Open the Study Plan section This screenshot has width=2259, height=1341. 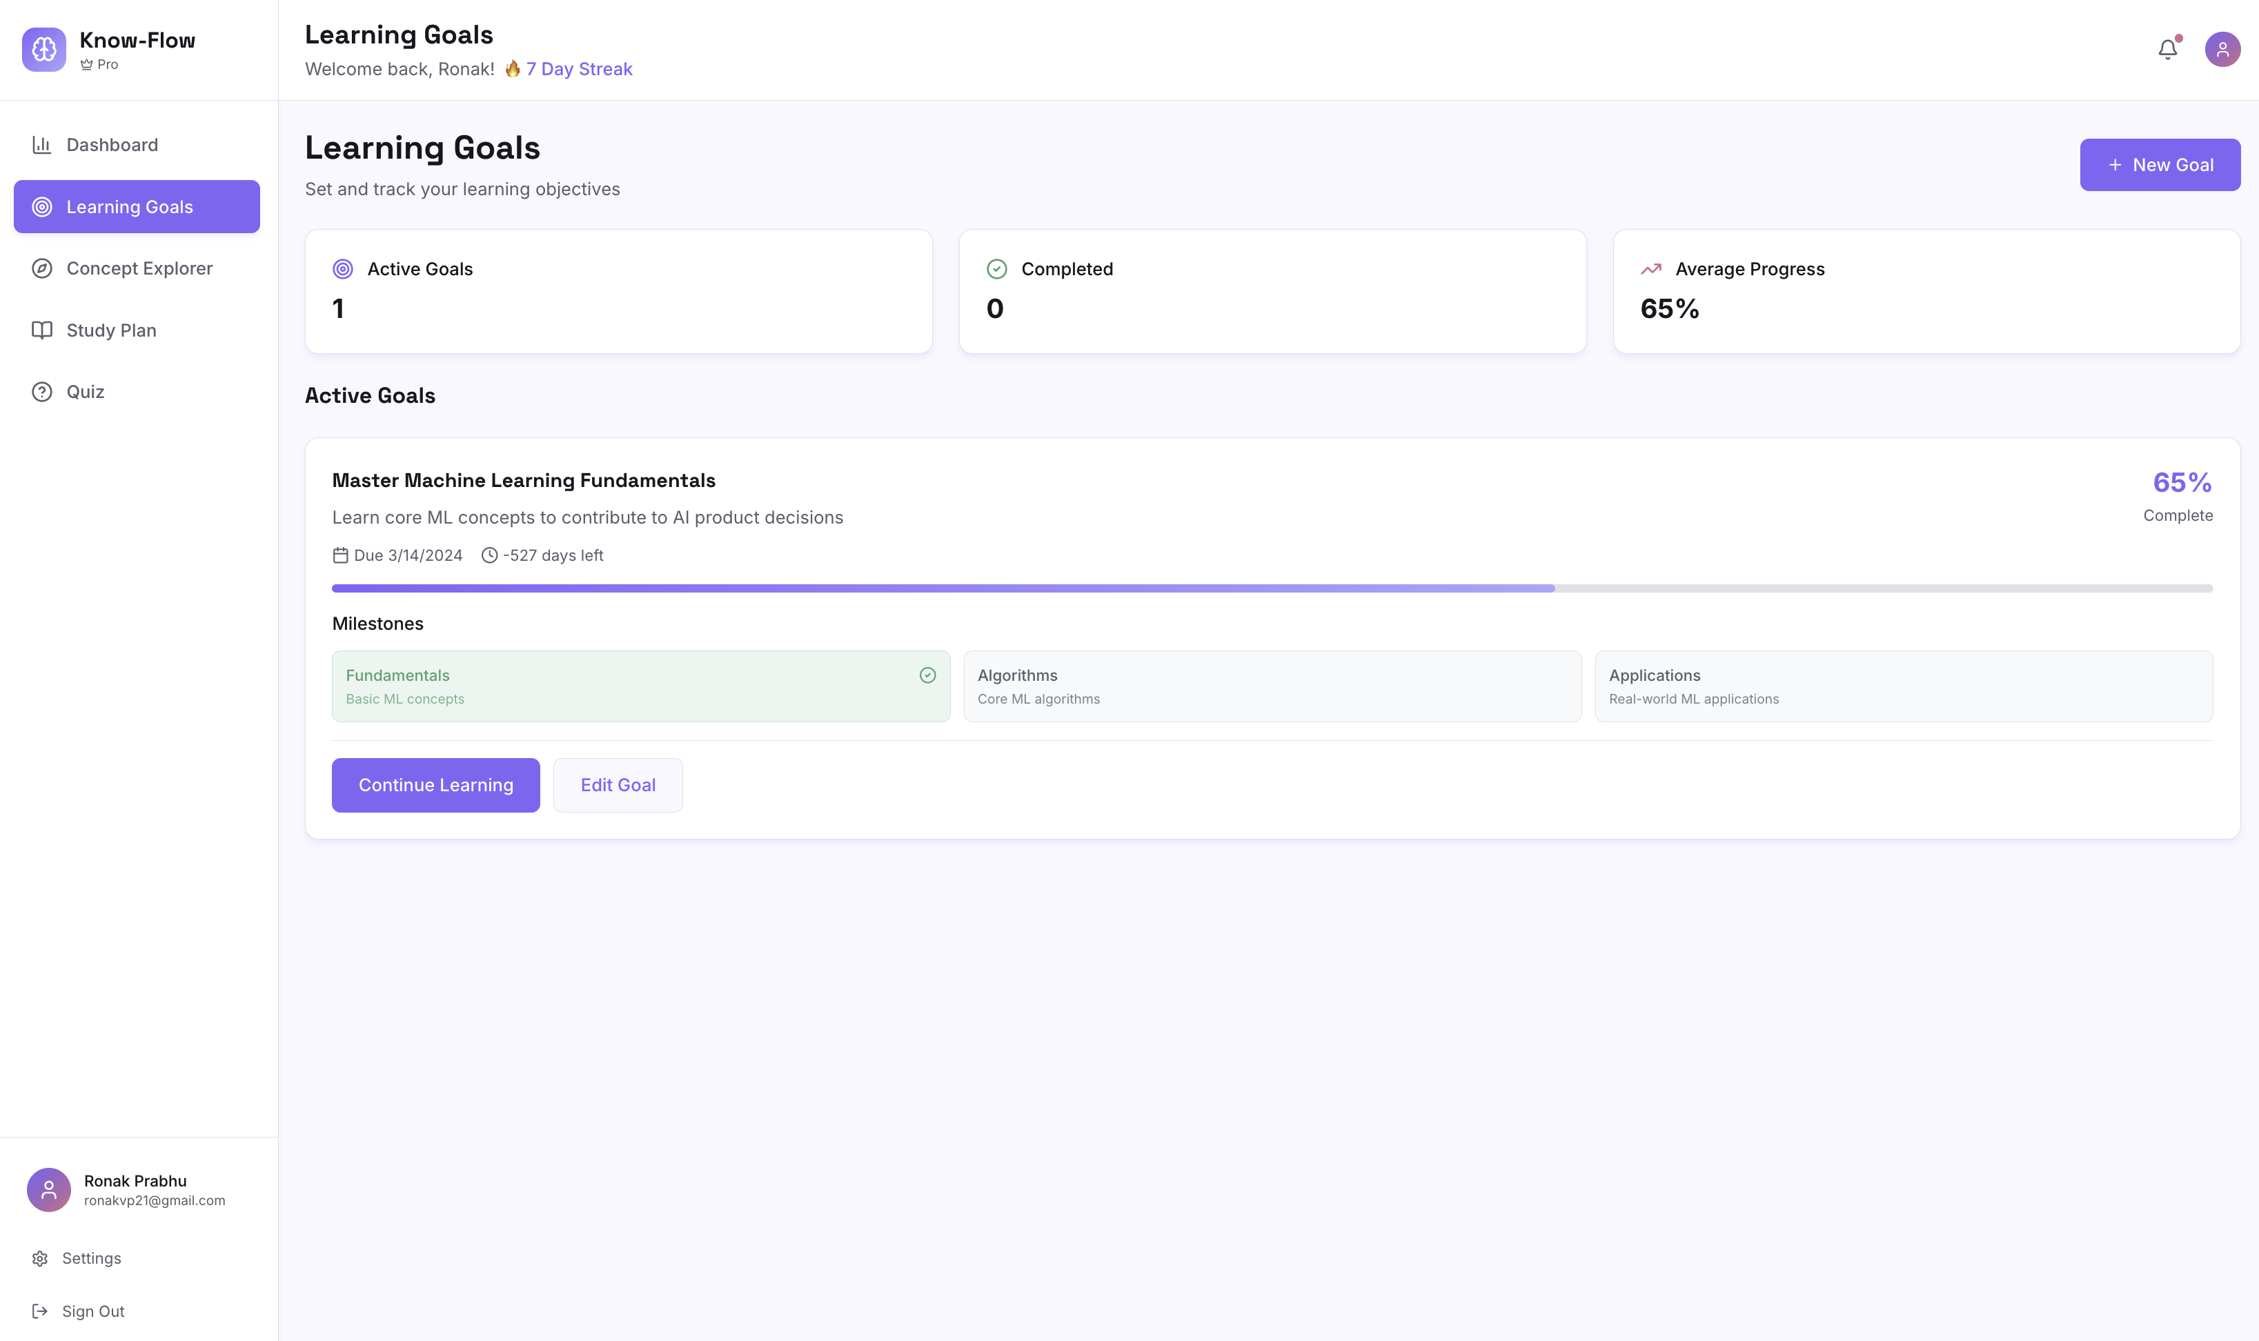click(111, 330)
